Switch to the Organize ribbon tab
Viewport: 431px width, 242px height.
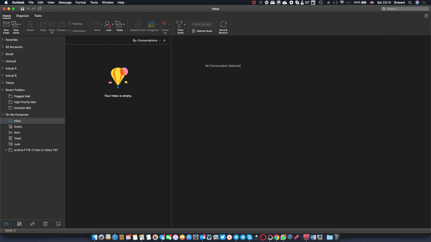coord(22,16)
